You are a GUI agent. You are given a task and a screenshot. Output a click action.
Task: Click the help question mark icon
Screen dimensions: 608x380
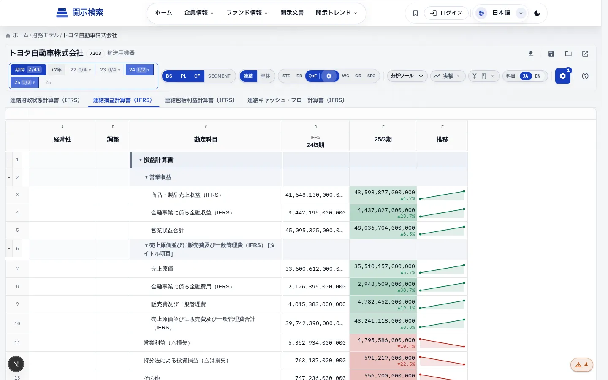(585, 76)
